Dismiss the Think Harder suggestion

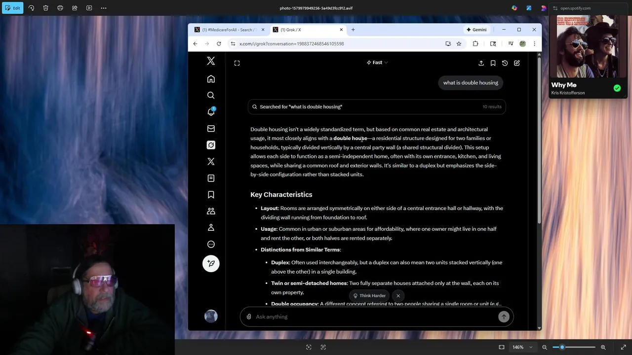click(x=398, y=296)
